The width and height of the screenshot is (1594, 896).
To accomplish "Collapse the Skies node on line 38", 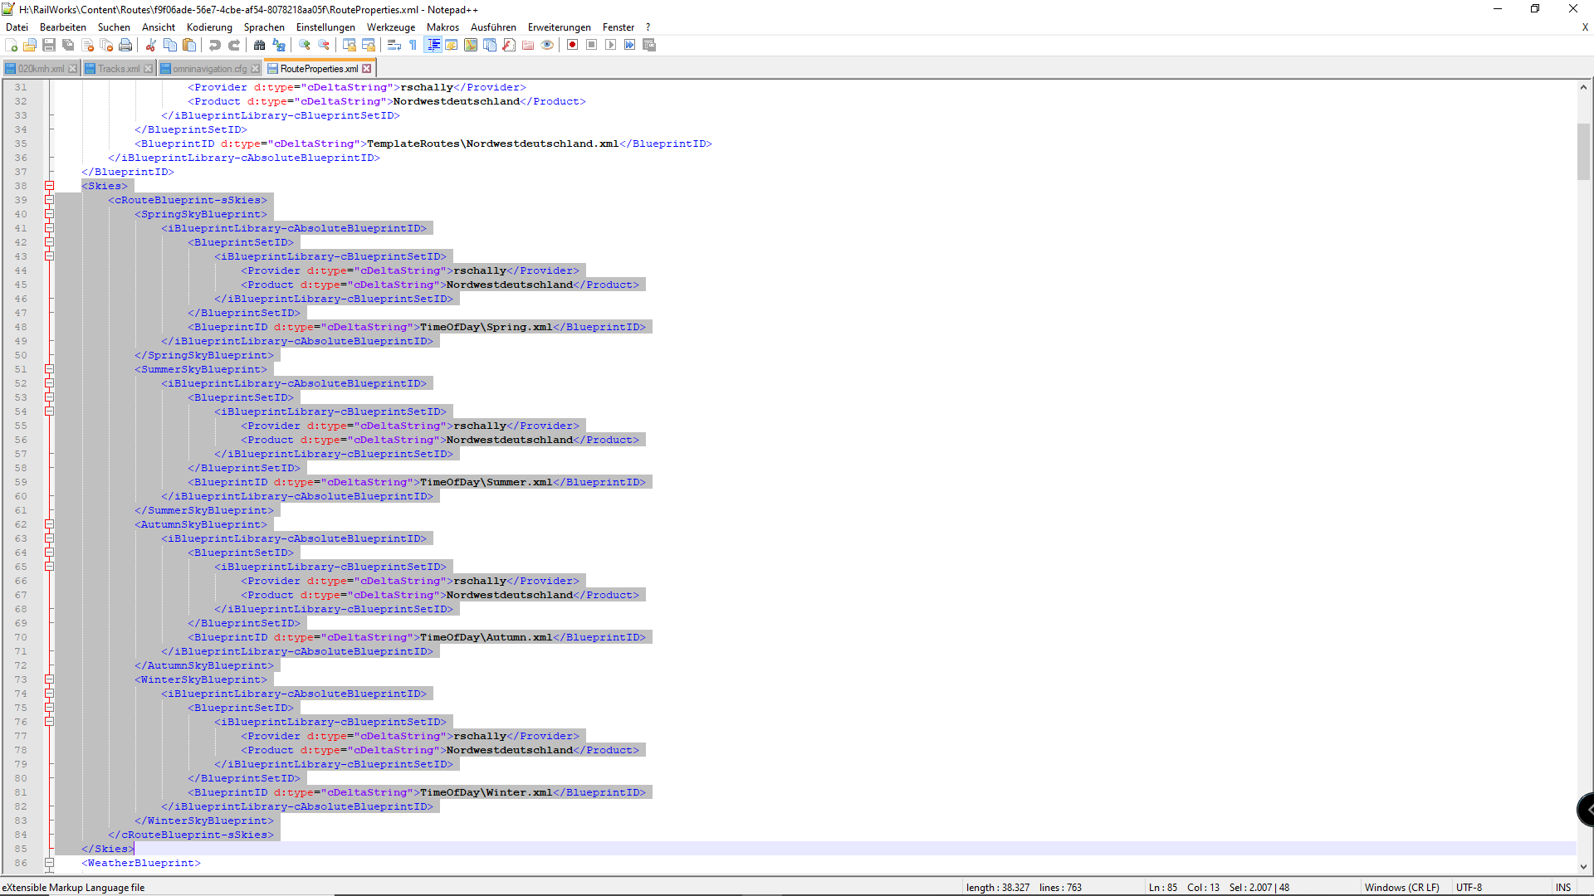I will pyautogui.click(x=49, y=186).
